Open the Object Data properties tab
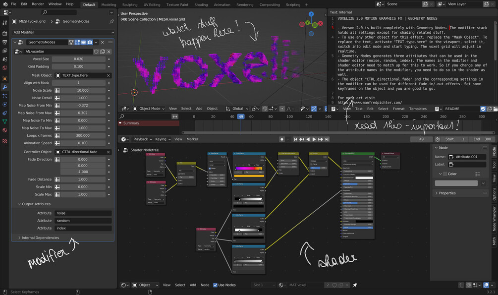Screen dimensions: 498x295 click(x=5, y=121)
